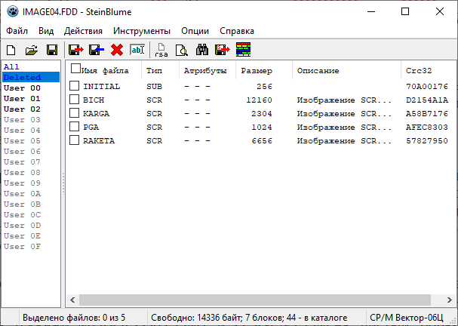
Task: Click the floppy with red arrow icon
Action: click(76, 50)
